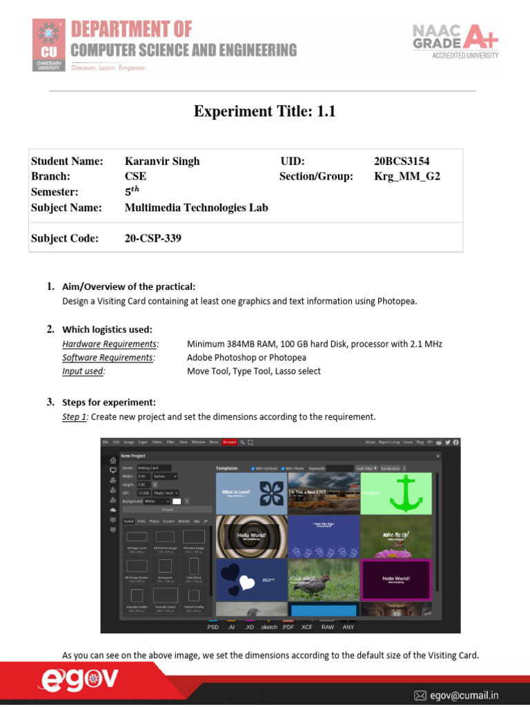Click the Height field showing 2.00
Screen dimensions: 530x707
tap(144, 485)
